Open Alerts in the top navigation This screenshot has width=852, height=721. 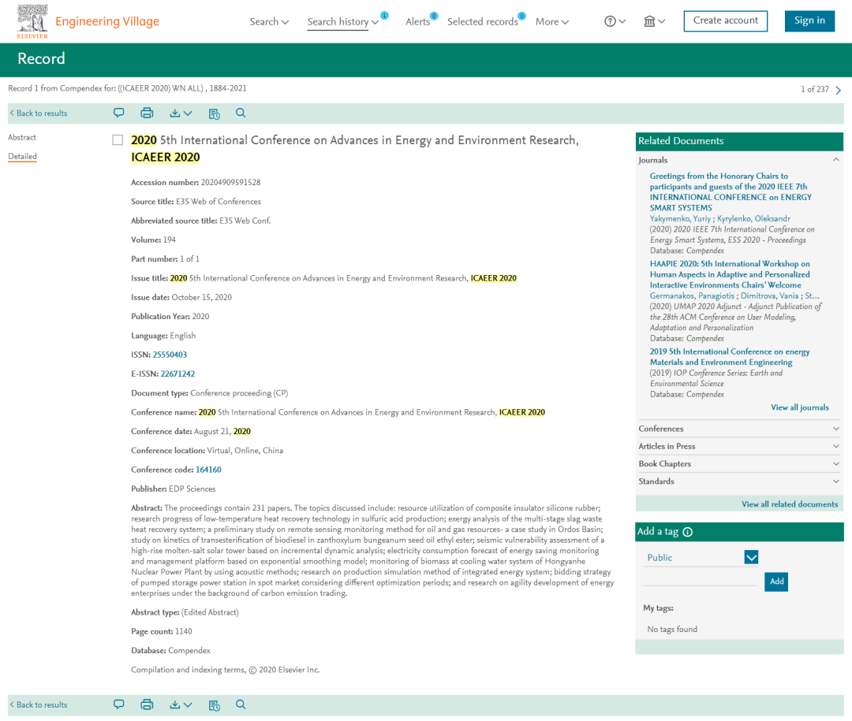tap(417, 22)
